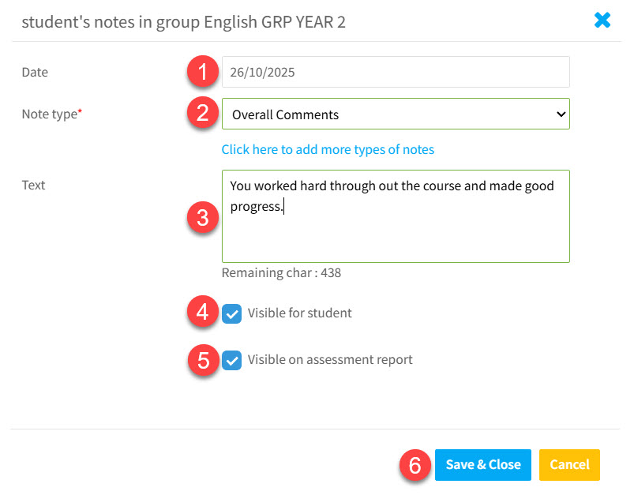Click the blue X close icon
The width and height of the screenshot is (634, 495).
(x=603, y=20)
